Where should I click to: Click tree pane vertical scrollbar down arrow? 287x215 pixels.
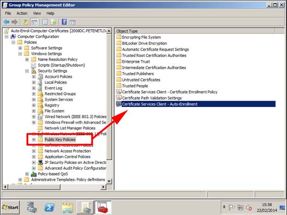[x=109, y=181]
